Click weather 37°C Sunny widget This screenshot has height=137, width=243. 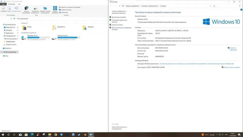[x=208, y=135]
